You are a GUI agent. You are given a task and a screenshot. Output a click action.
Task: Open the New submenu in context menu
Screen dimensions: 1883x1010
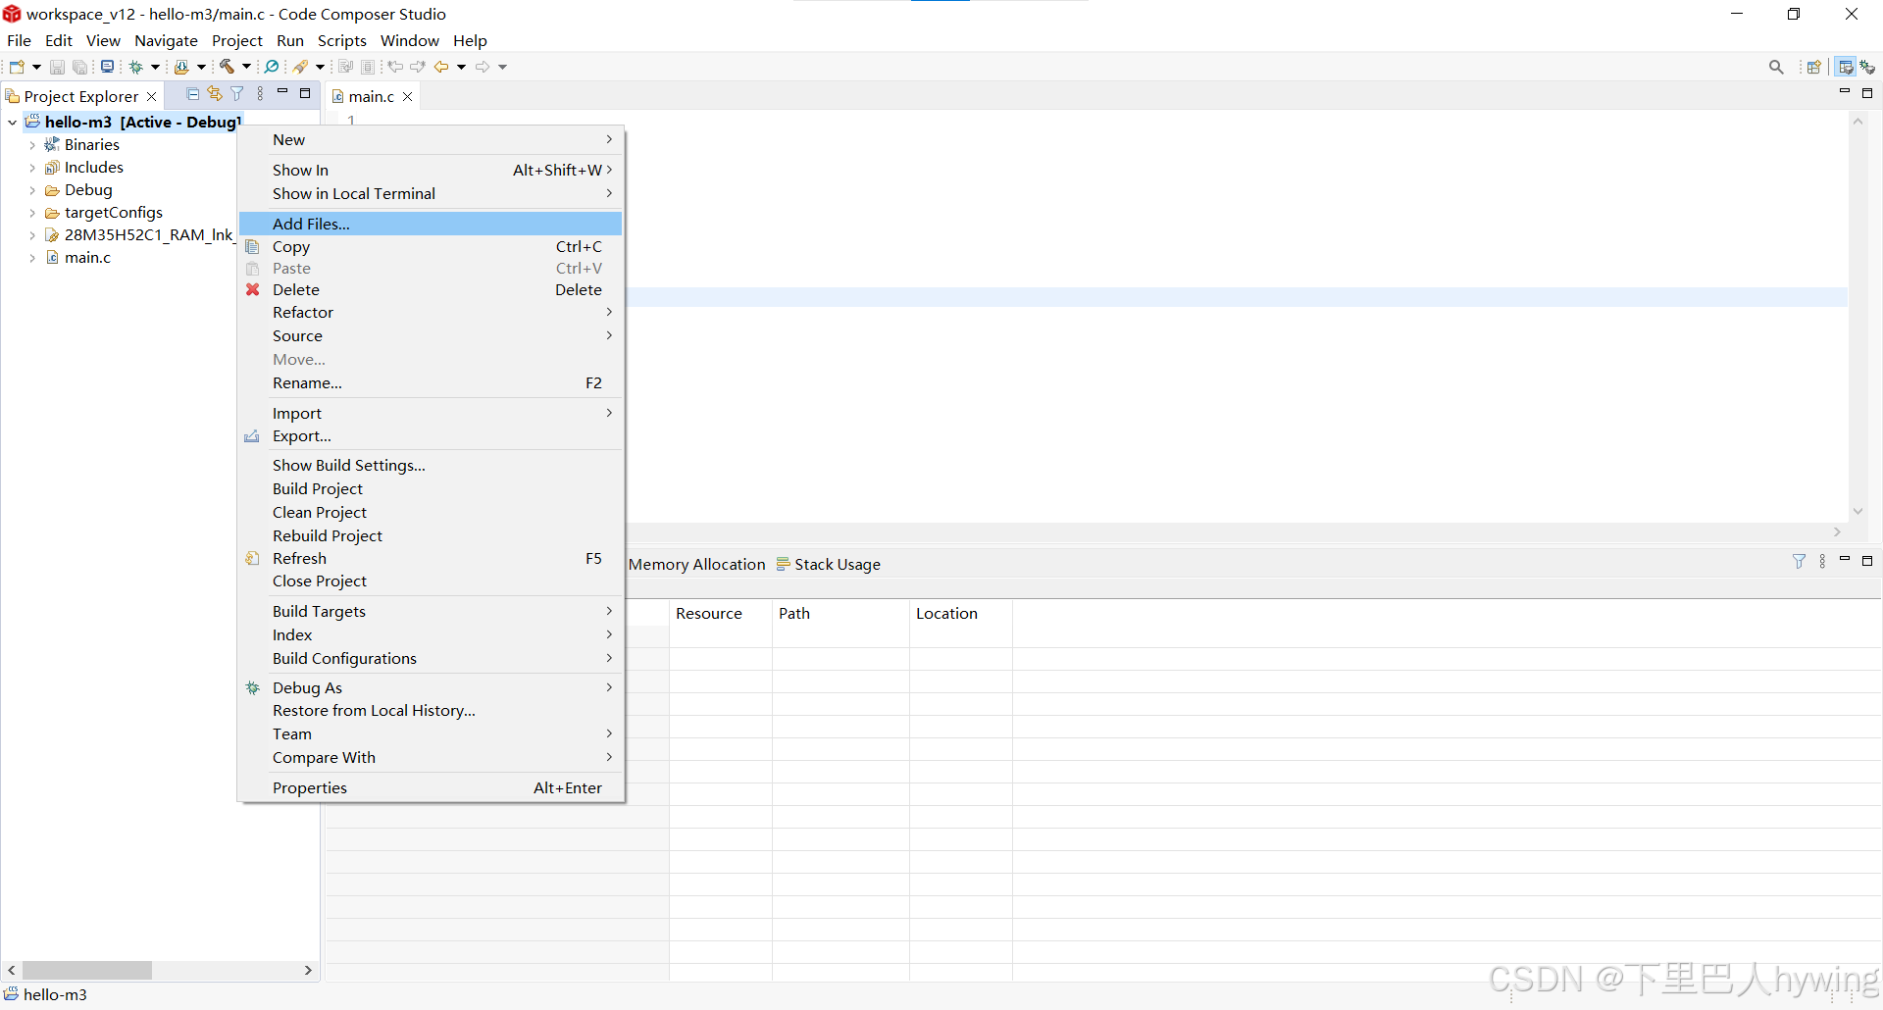pos(431,139)
